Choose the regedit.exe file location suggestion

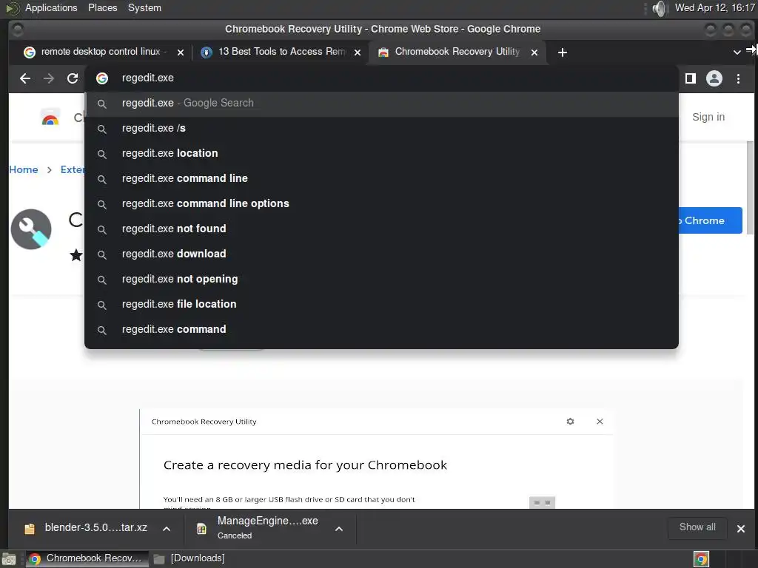pos(381,304)
